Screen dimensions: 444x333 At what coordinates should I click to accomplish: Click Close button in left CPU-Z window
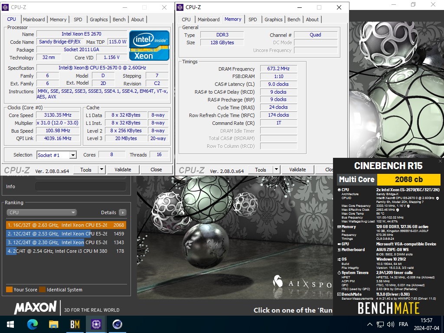(x=156, y=170)
